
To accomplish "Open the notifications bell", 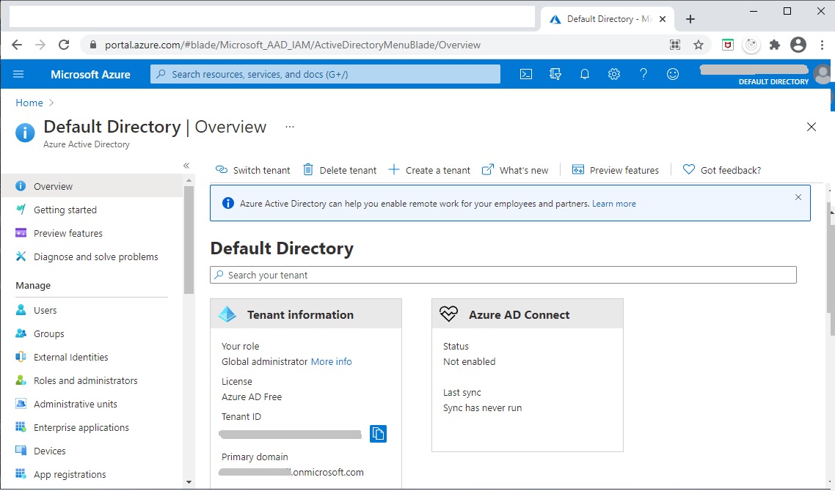I will [584, 74].
